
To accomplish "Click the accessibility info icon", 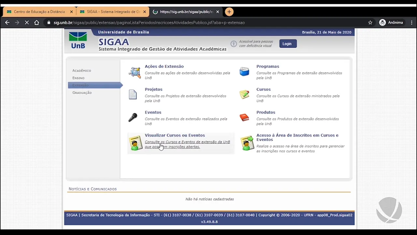I will tap(234, 44).
